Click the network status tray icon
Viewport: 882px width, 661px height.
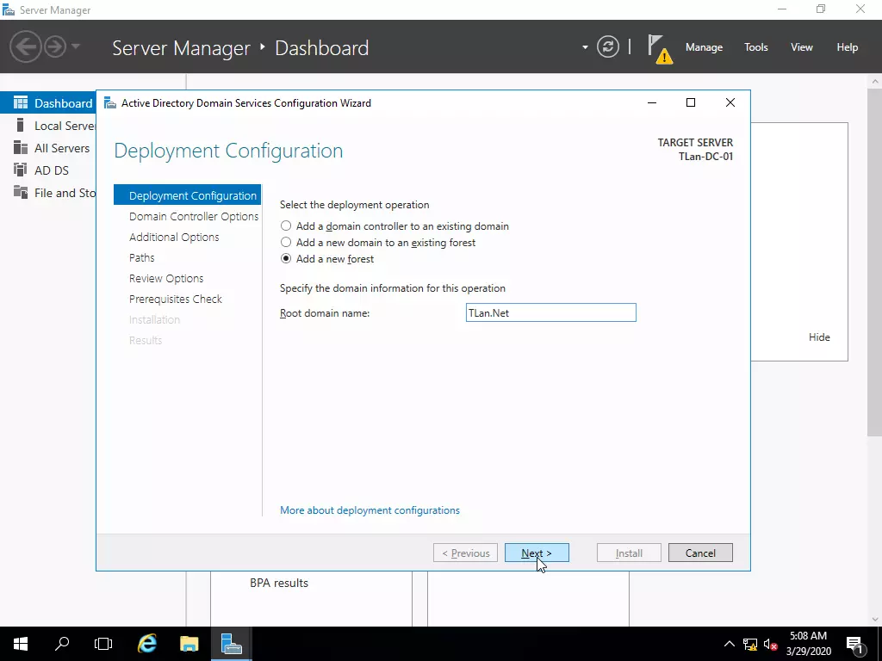coord(750,644)
